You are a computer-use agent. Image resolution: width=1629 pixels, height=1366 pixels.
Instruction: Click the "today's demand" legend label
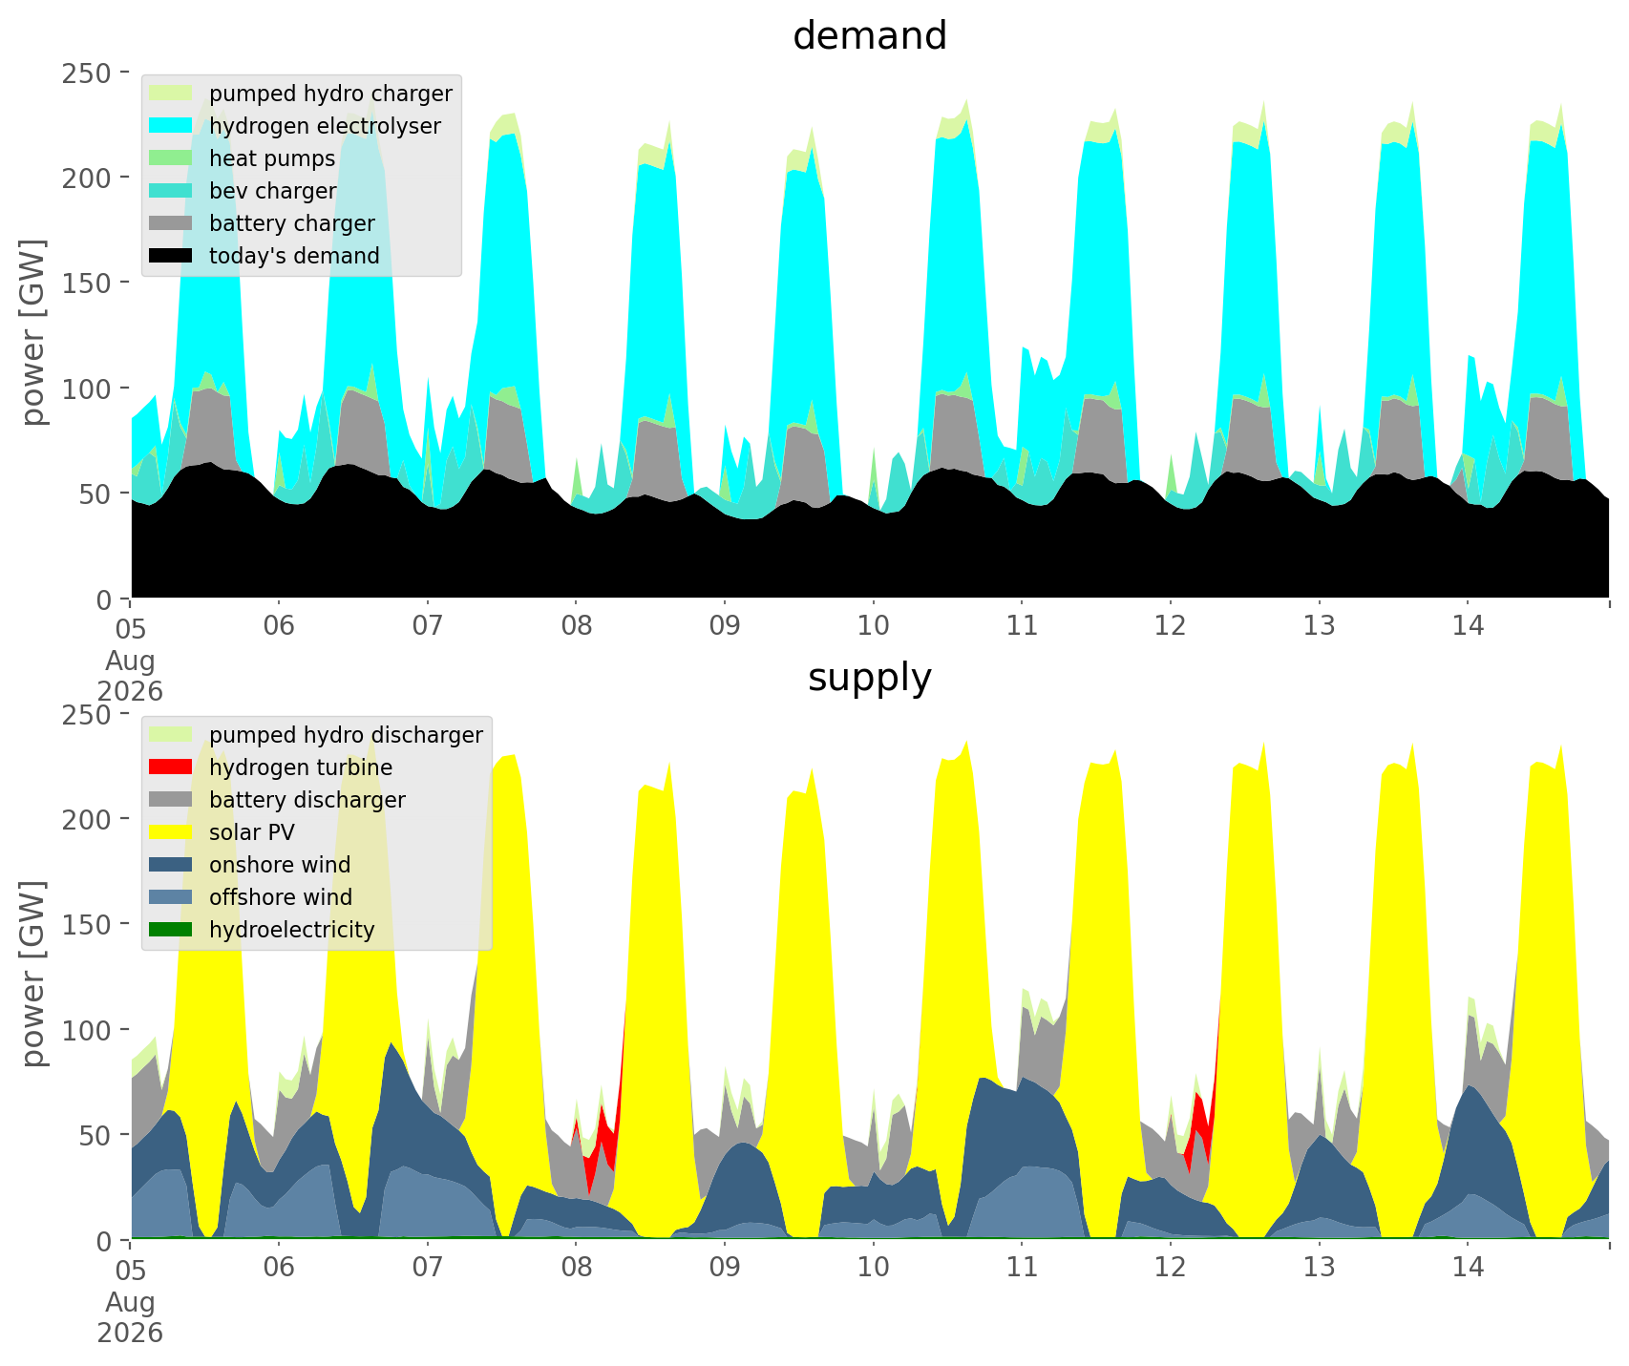tap(294, 256)
